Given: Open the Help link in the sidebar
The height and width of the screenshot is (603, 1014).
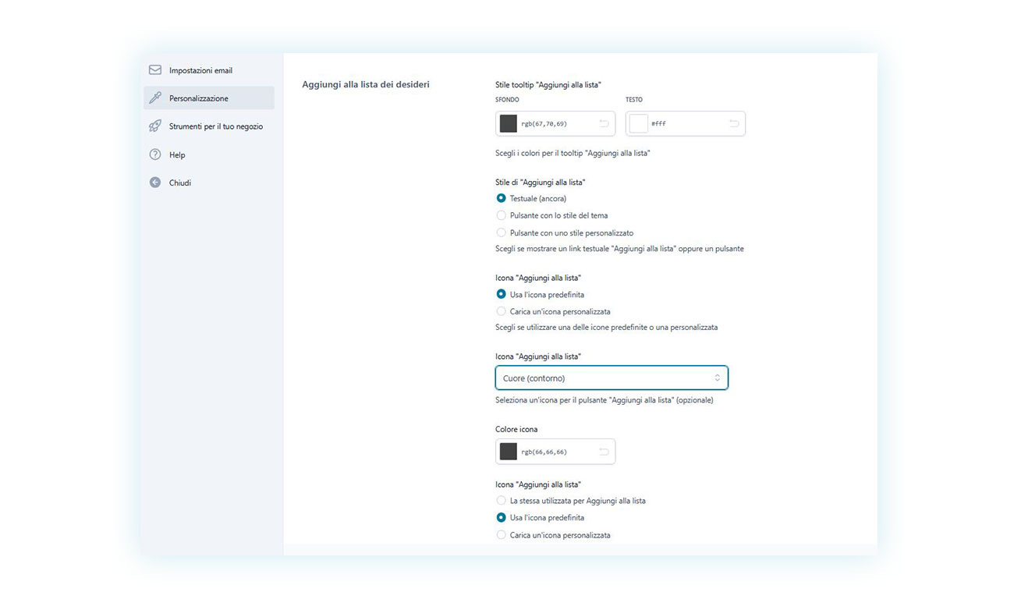Looking at the screenshot, I should tap(177, 154).
